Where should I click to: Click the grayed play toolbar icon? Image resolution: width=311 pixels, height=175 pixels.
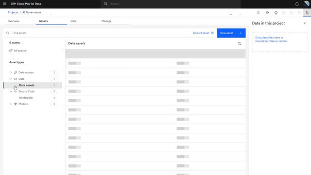click(284, 13)
